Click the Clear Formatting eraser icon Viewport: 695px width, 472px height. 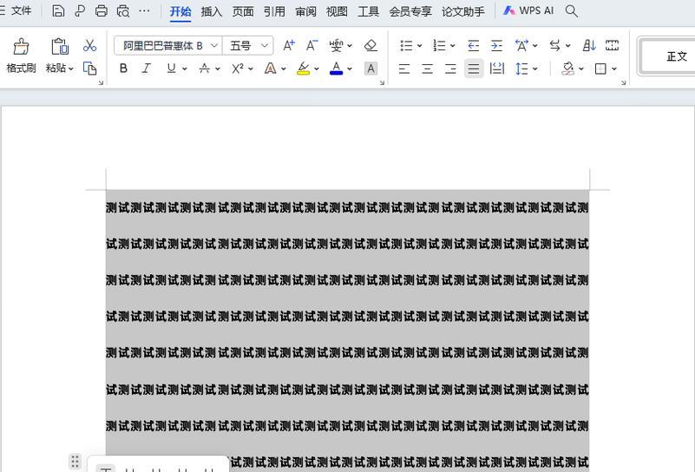(370, 45)
